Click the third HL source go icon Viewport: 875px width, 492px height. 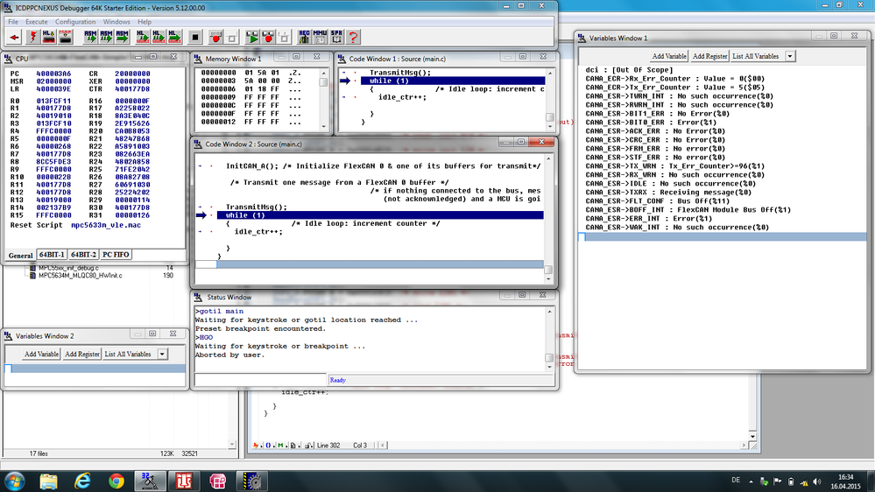click(174, 38)
